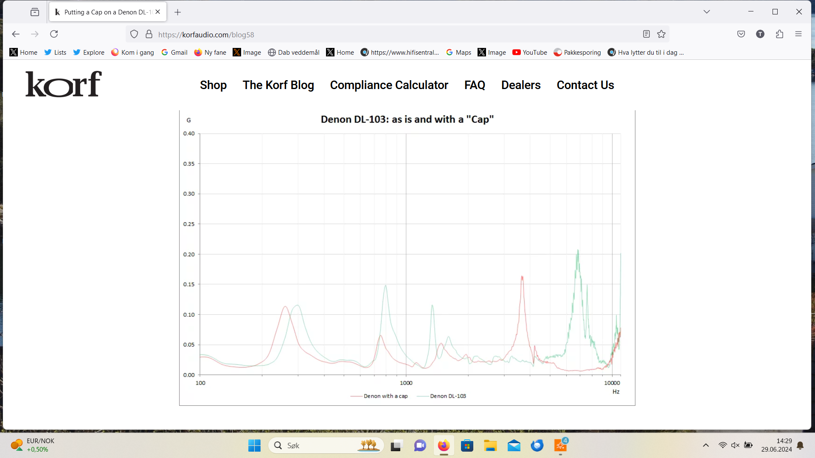Open the extensions puzzle icon
This screenshot has height=458, width=815.
point(779,34)
